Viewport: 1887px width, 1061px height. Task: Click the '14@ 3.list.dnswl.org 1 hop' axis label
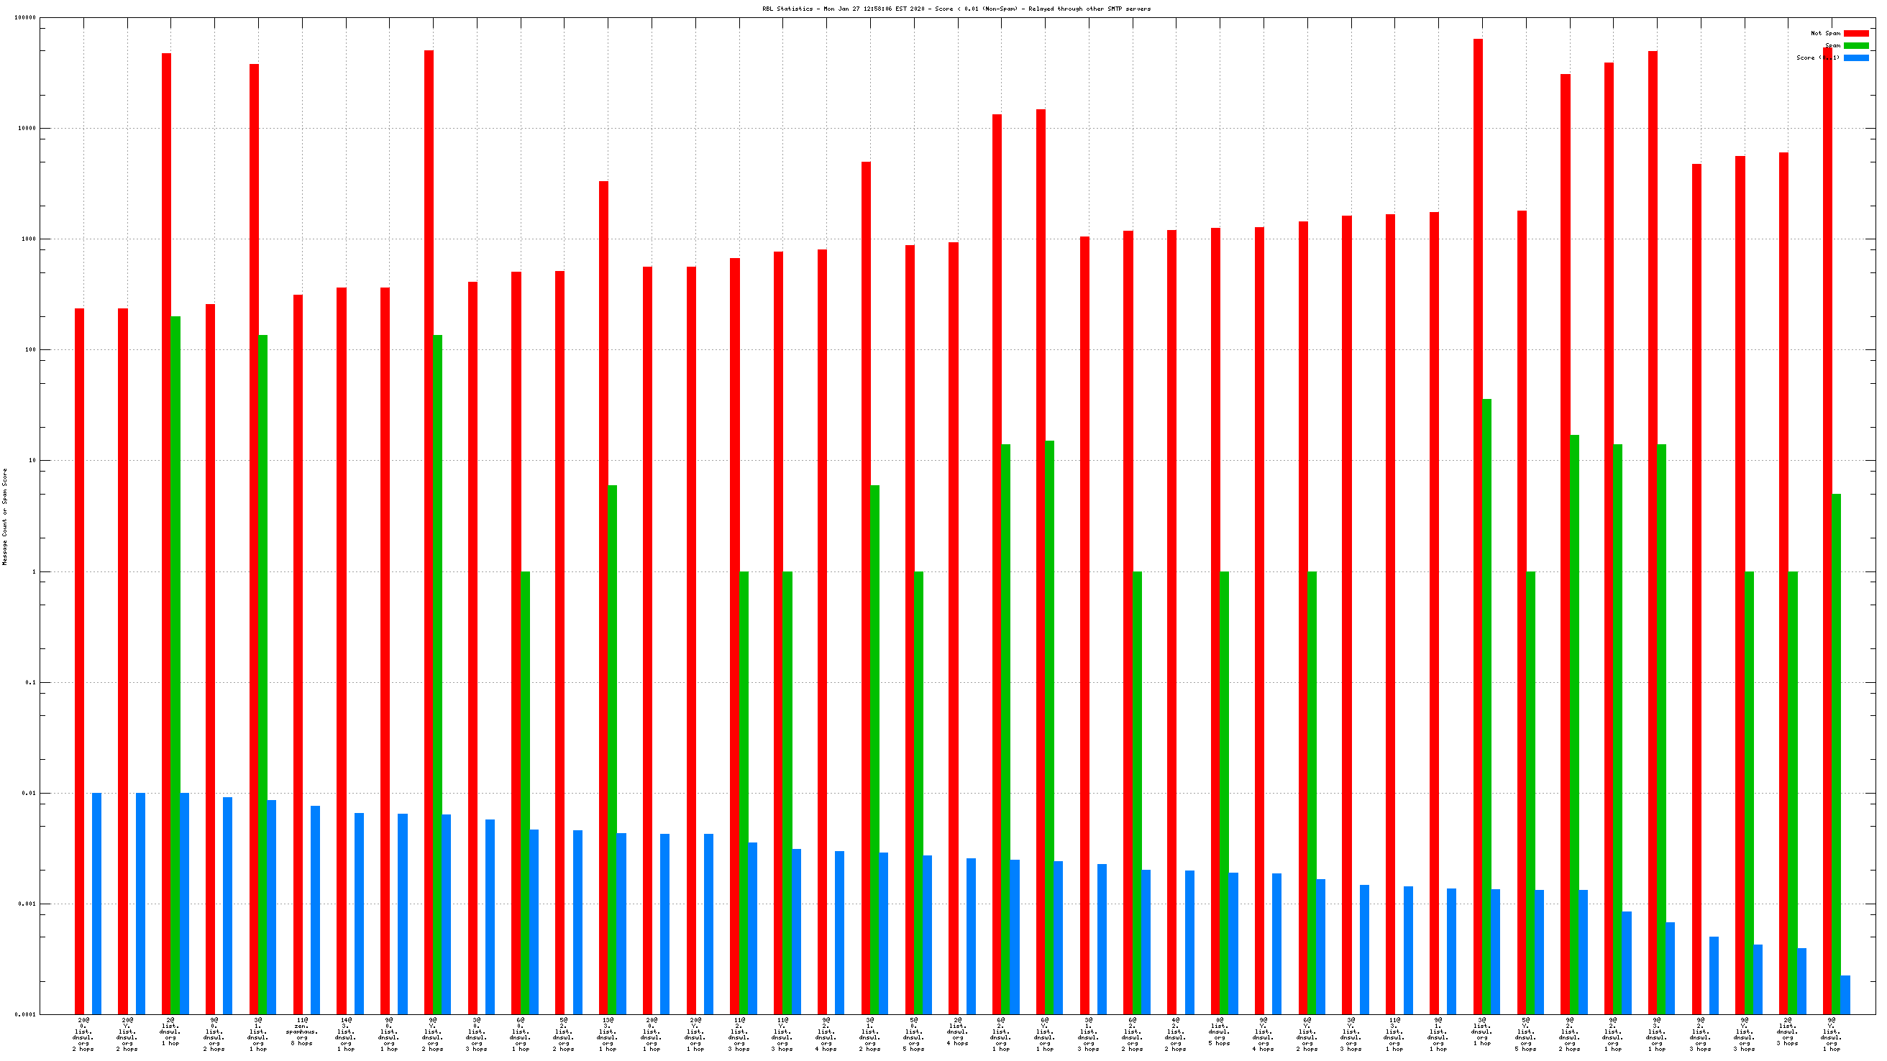pos(345,1033)
